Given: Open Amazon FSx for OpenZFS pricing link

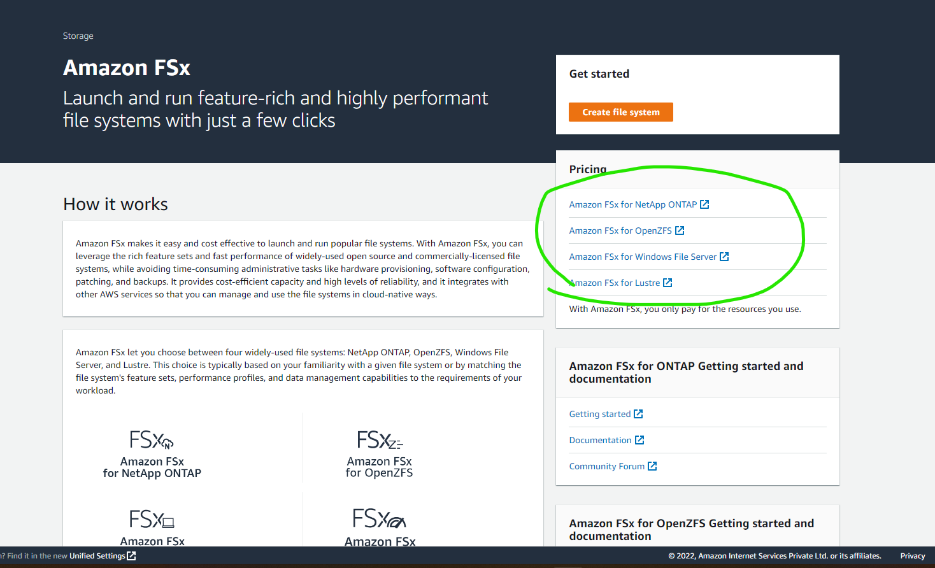Looking at the screenshot, I should click(620, 231).
